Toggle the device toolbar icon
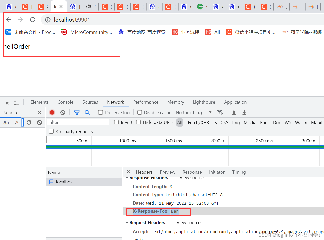This screenshot has width=324, height=240. click(16, 102)
